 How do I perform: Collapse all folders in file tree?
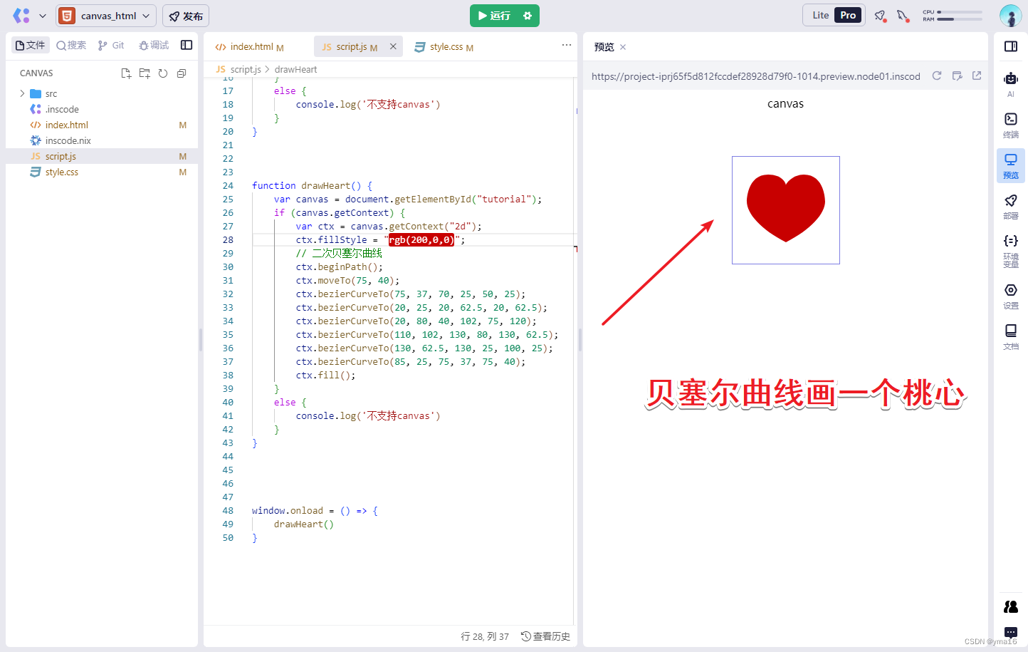182,73
